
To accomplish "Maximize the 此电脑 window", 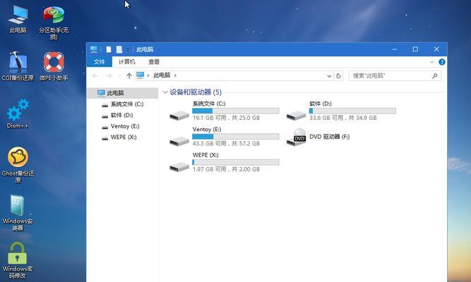I will click(x=415, y=49).
